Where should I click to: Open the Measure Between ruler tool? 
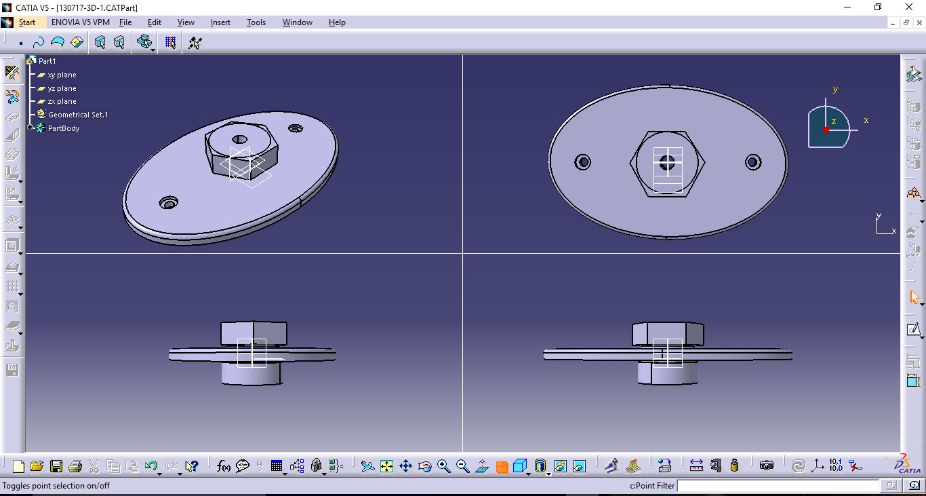tap(696, 466)
